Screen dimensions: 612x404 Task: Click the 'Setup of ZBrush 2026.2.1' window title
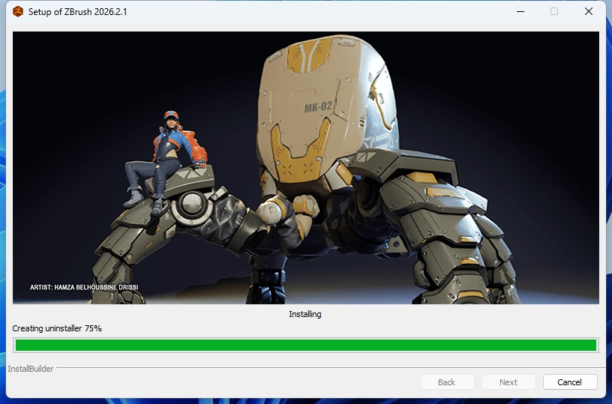coord(78,12)
